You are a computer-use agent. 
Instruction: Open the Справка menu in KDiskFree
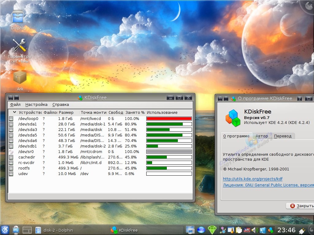click(x=60, y=105)
